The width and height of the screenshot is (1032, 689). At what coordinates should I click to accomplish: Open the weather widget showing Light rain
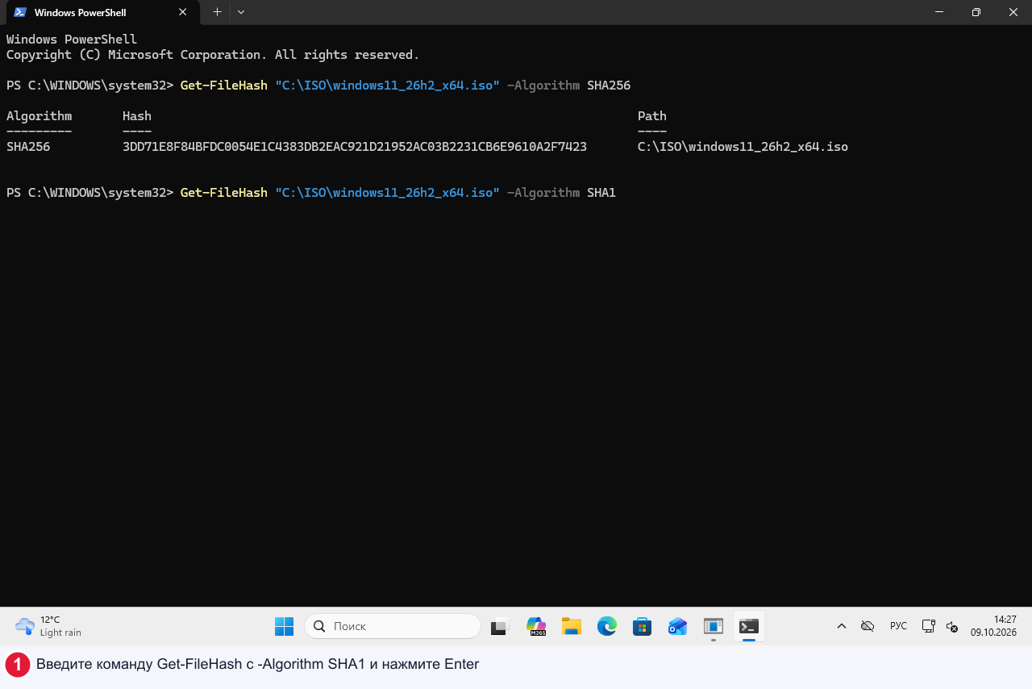pos(49,626)
